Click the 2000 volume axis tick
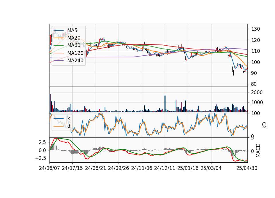 257,92
